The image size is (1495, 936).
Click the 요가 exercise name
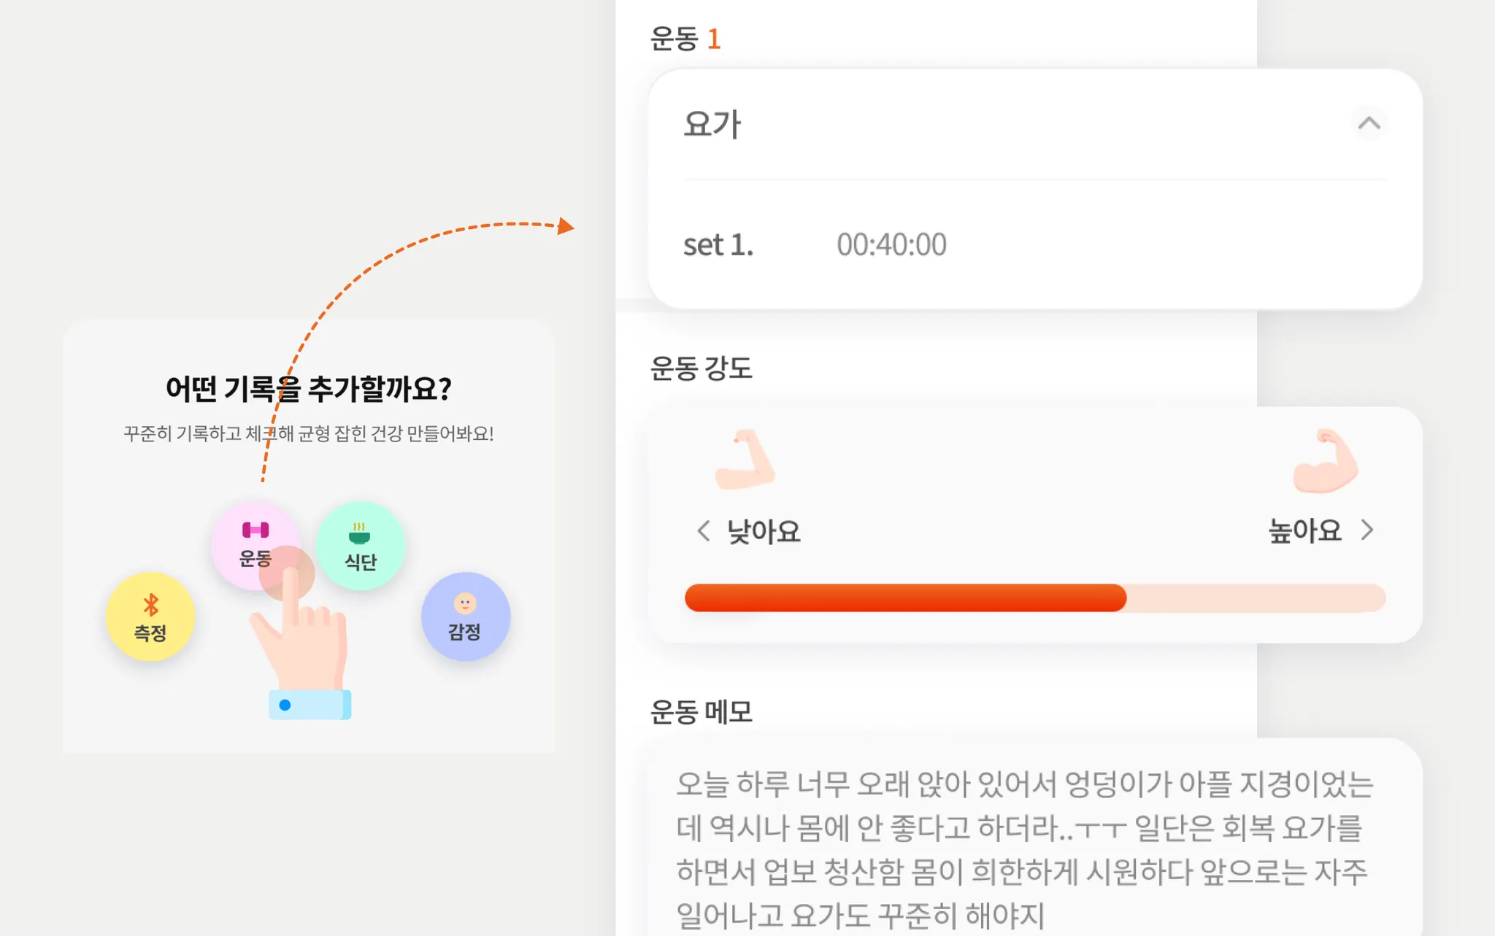coord(712,124)
